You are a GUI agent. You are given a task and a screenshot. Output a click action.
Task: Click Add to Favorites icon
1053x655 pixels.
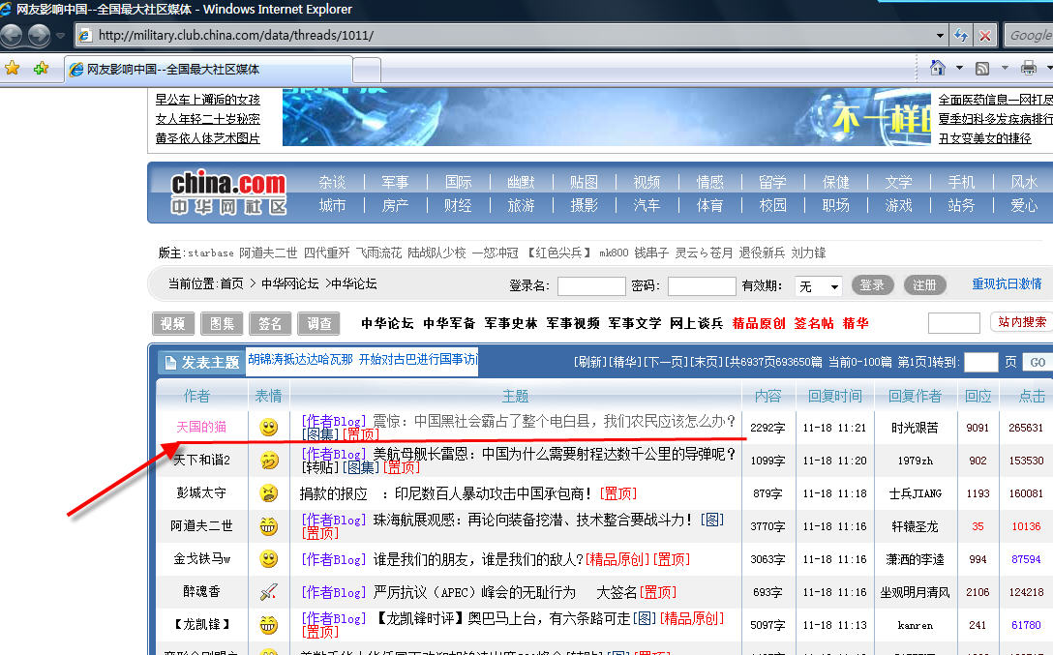(41, 69)
